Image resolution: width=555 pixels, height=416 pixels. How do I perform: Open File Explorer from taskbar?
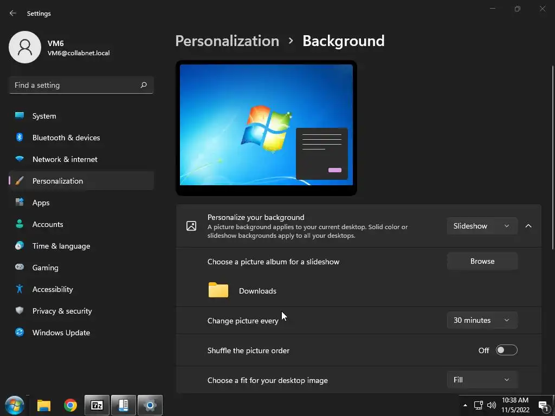(x=44, y=405)
